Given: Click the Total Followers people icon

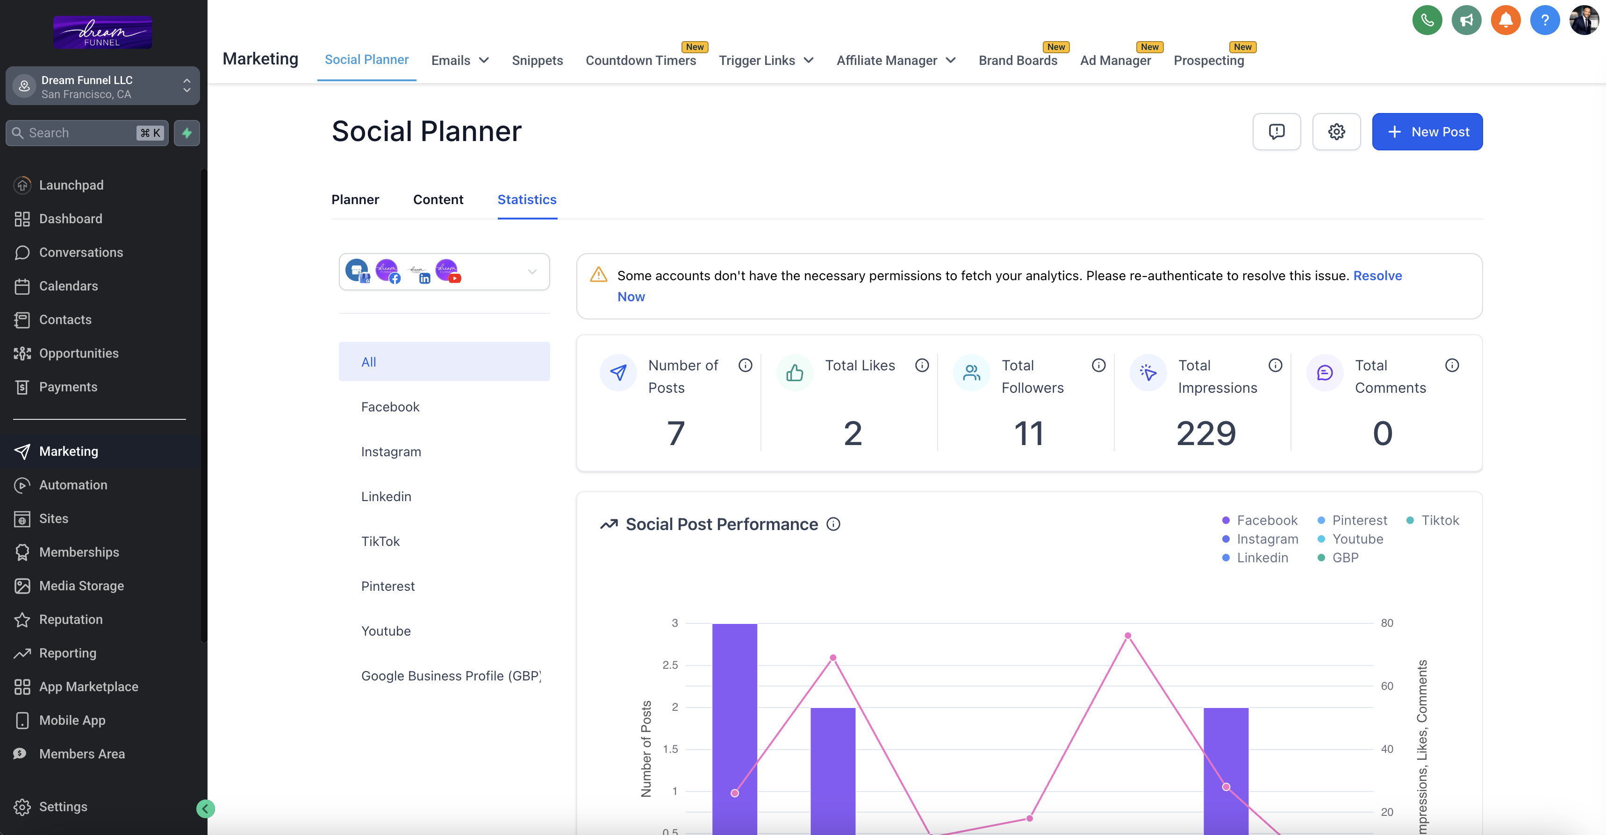Looking at the screenshot, I should (971, 373).
